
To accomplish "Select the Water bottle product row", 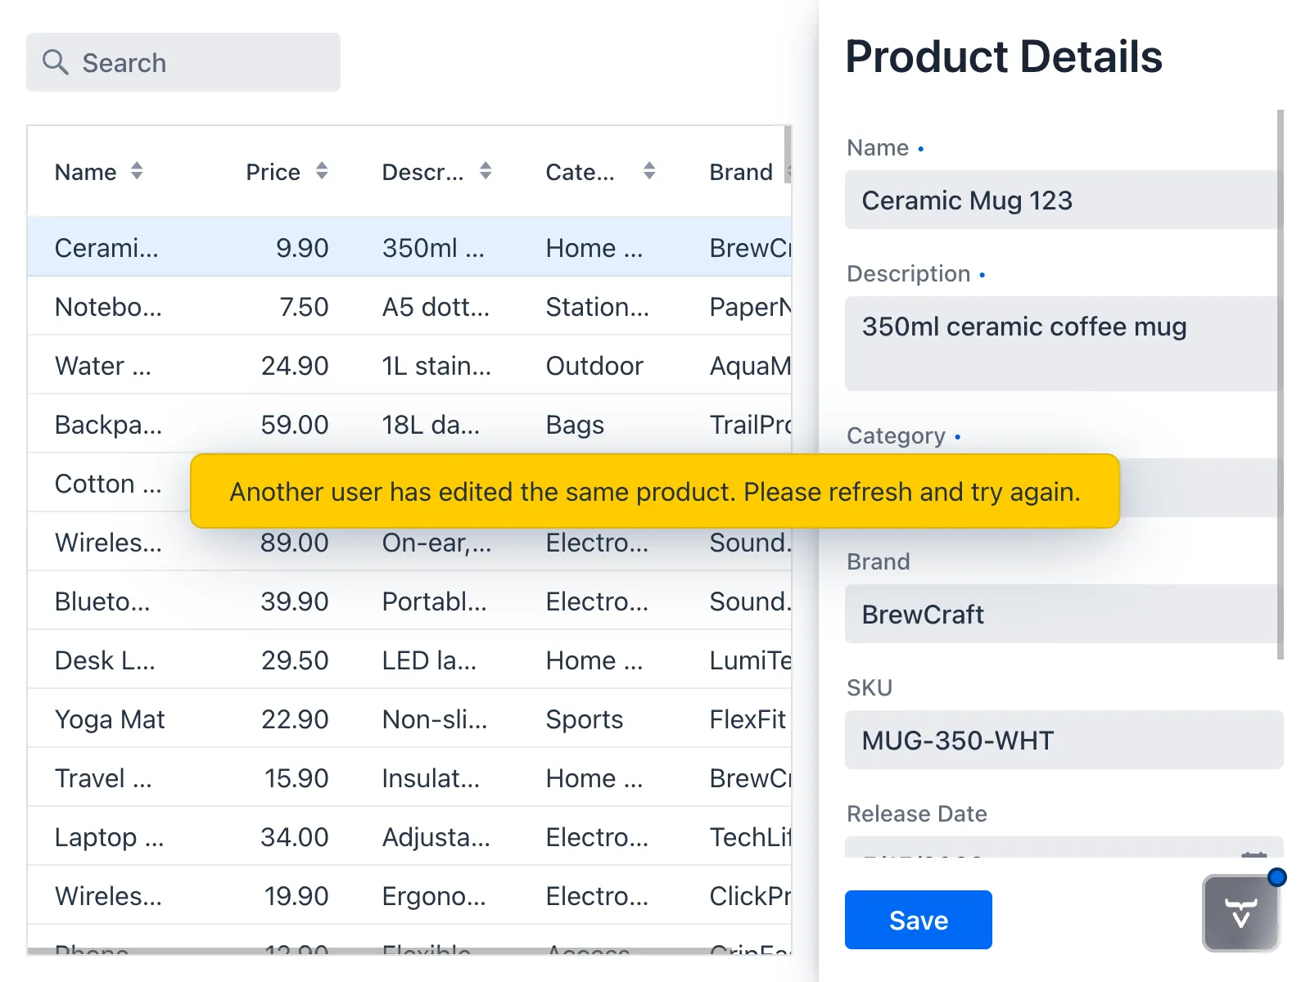I will (x=327, y=366).
